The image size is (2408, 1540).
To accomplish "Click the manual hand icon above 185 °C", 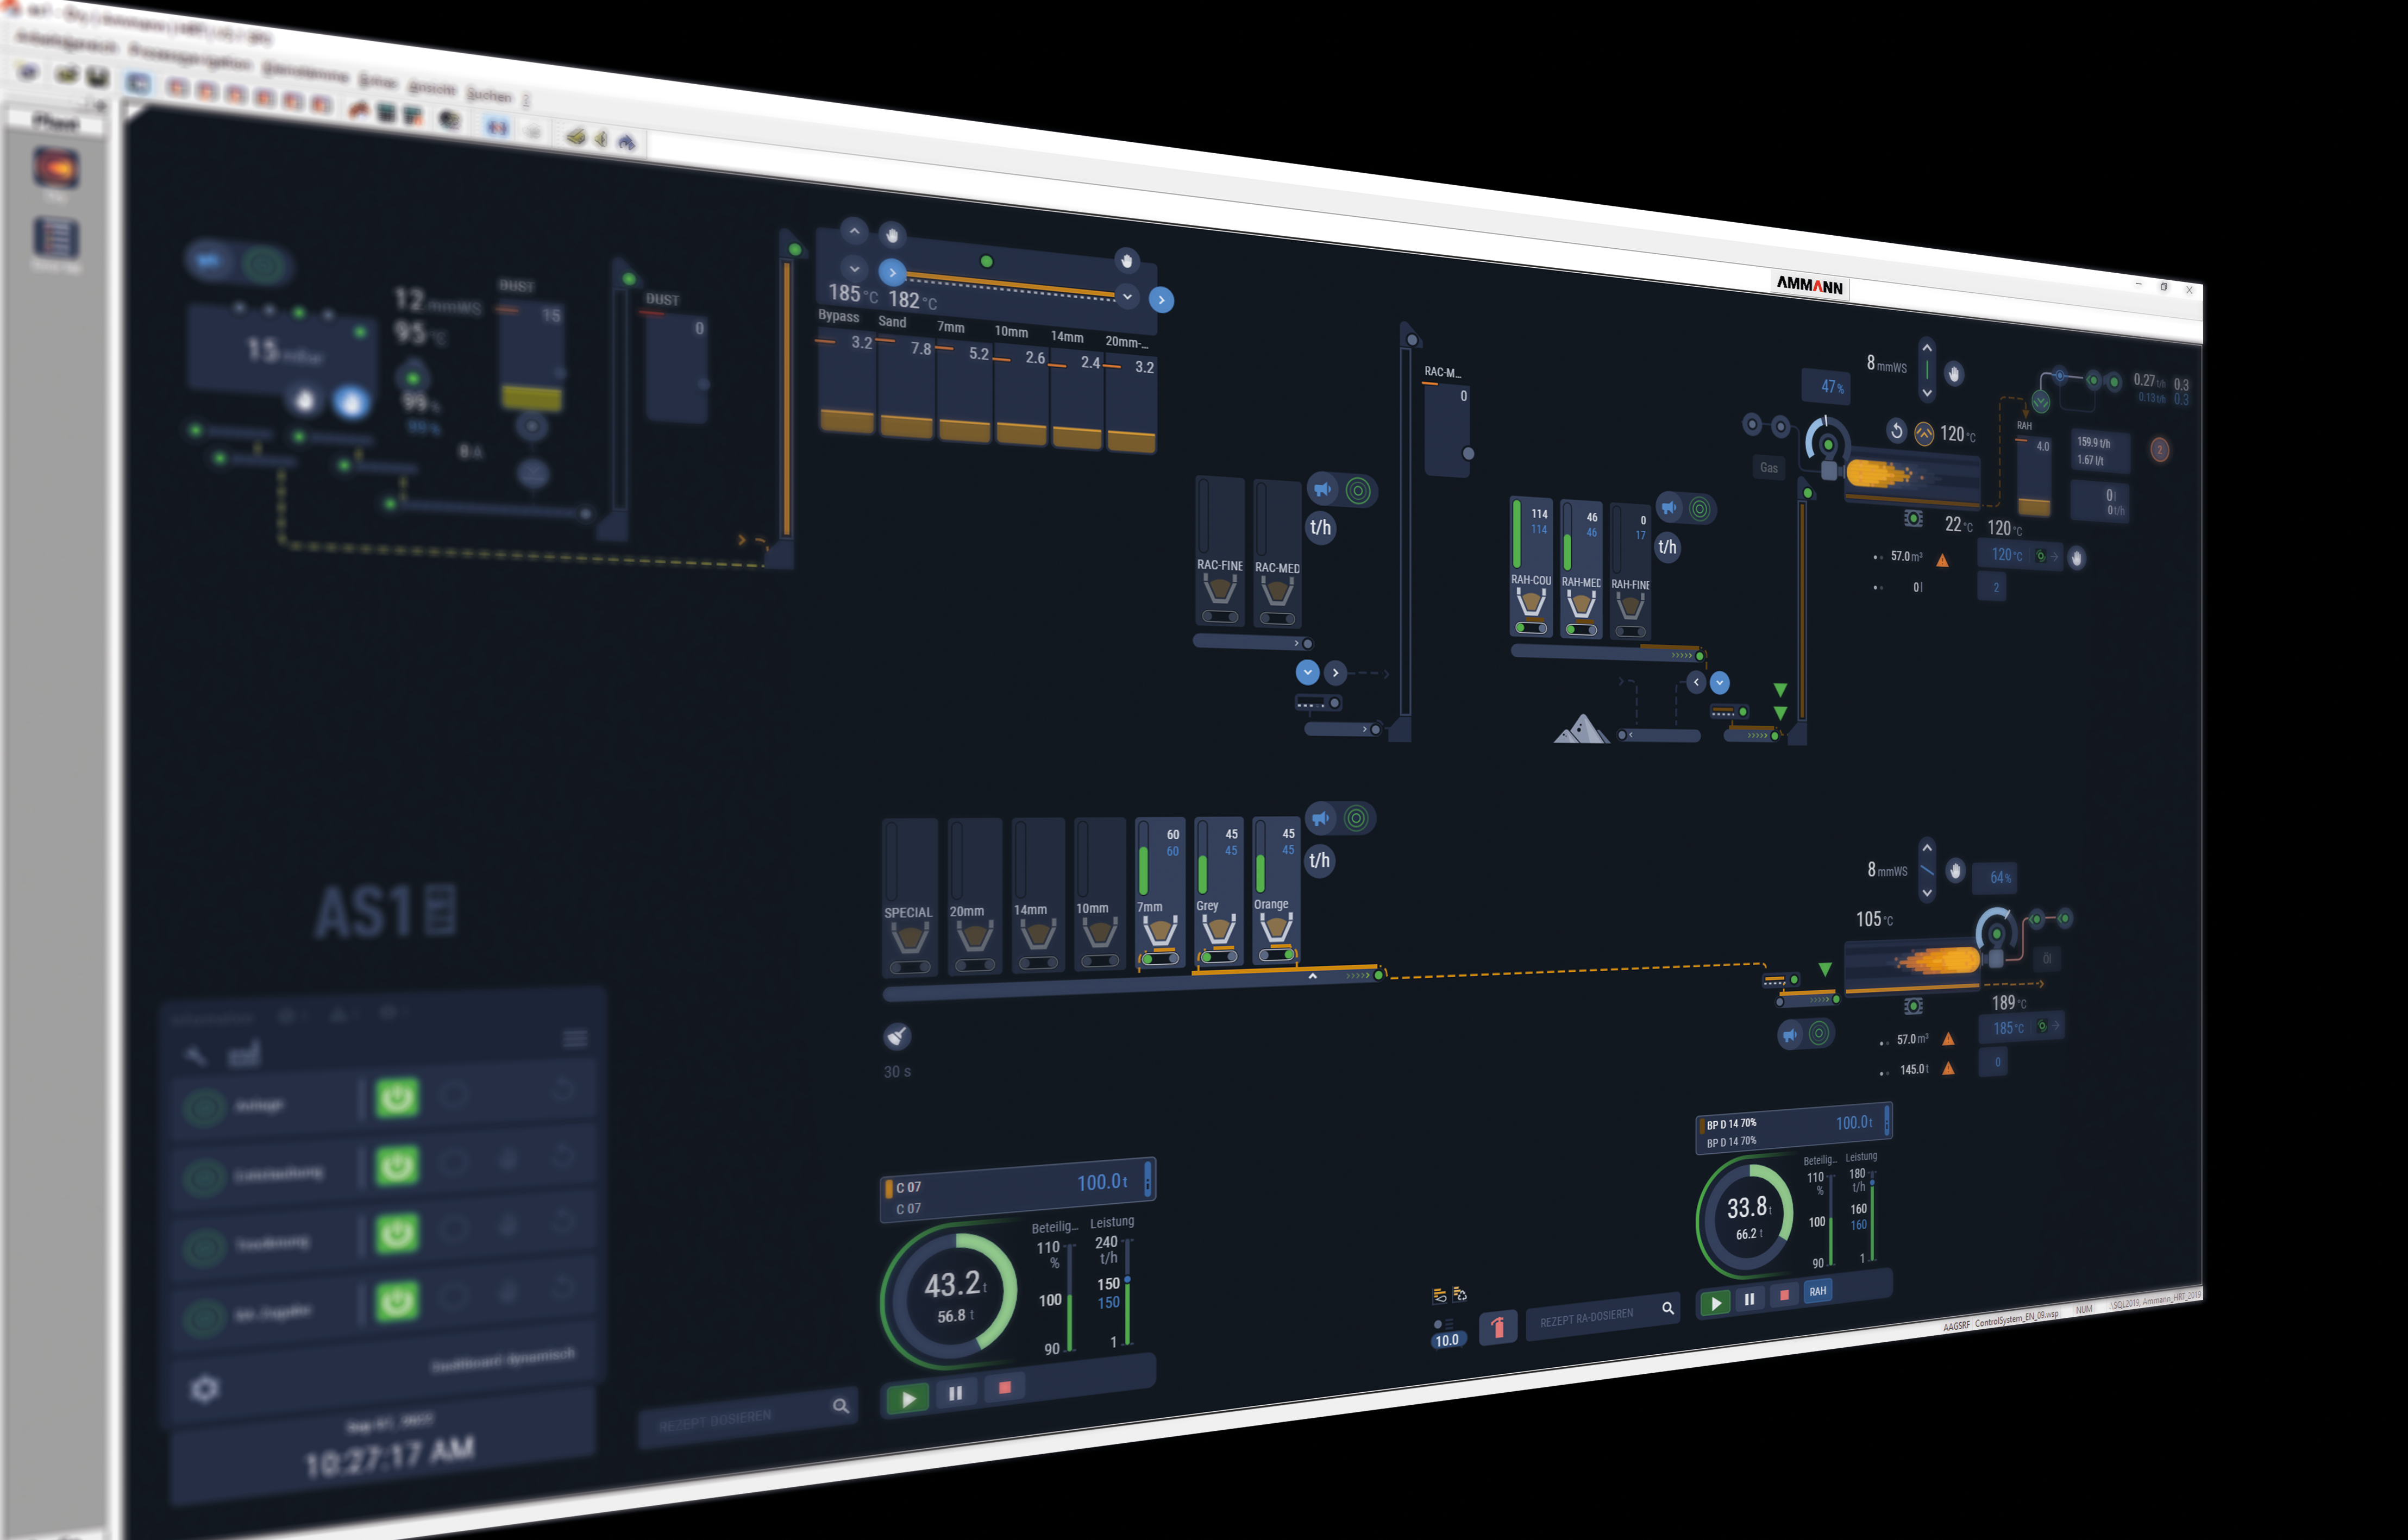I will [892, 235].
